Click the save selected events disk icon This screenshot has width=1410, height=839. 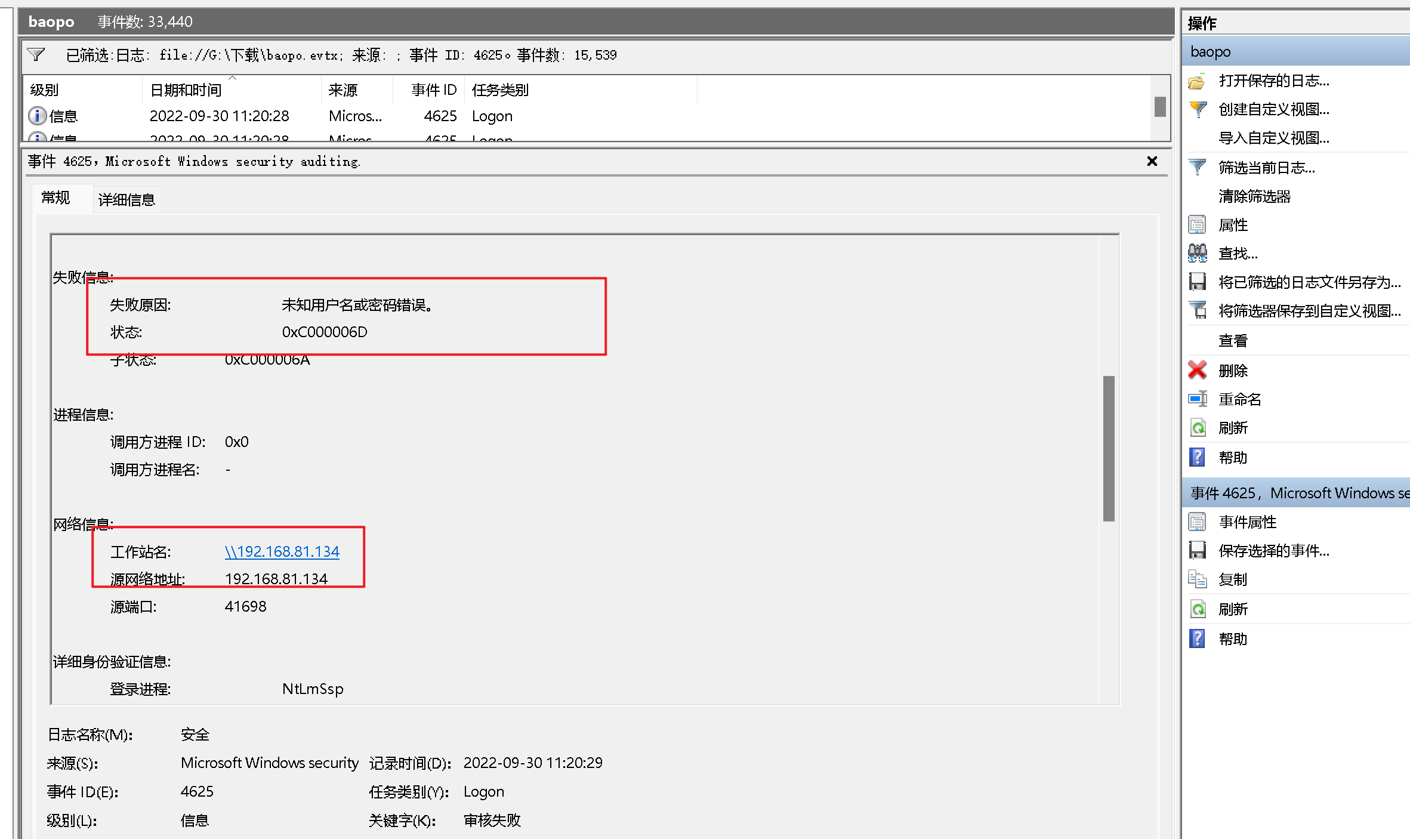point(1198,550)
